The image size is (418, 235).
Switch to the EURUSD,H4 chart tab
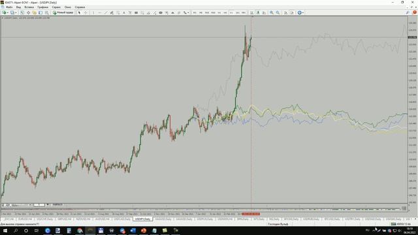pyautogui.click(x=25, y=219)
